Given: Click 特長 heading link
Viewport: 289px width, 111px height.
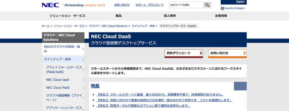Looking at the screenshot, I should pyautogui.click(x=95, y=86).
